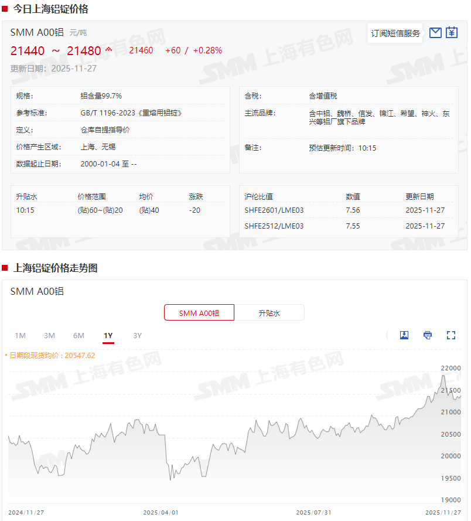Select the 3Y time range
The height and width of the screenshot is (521, 471).
pos(138,336)
